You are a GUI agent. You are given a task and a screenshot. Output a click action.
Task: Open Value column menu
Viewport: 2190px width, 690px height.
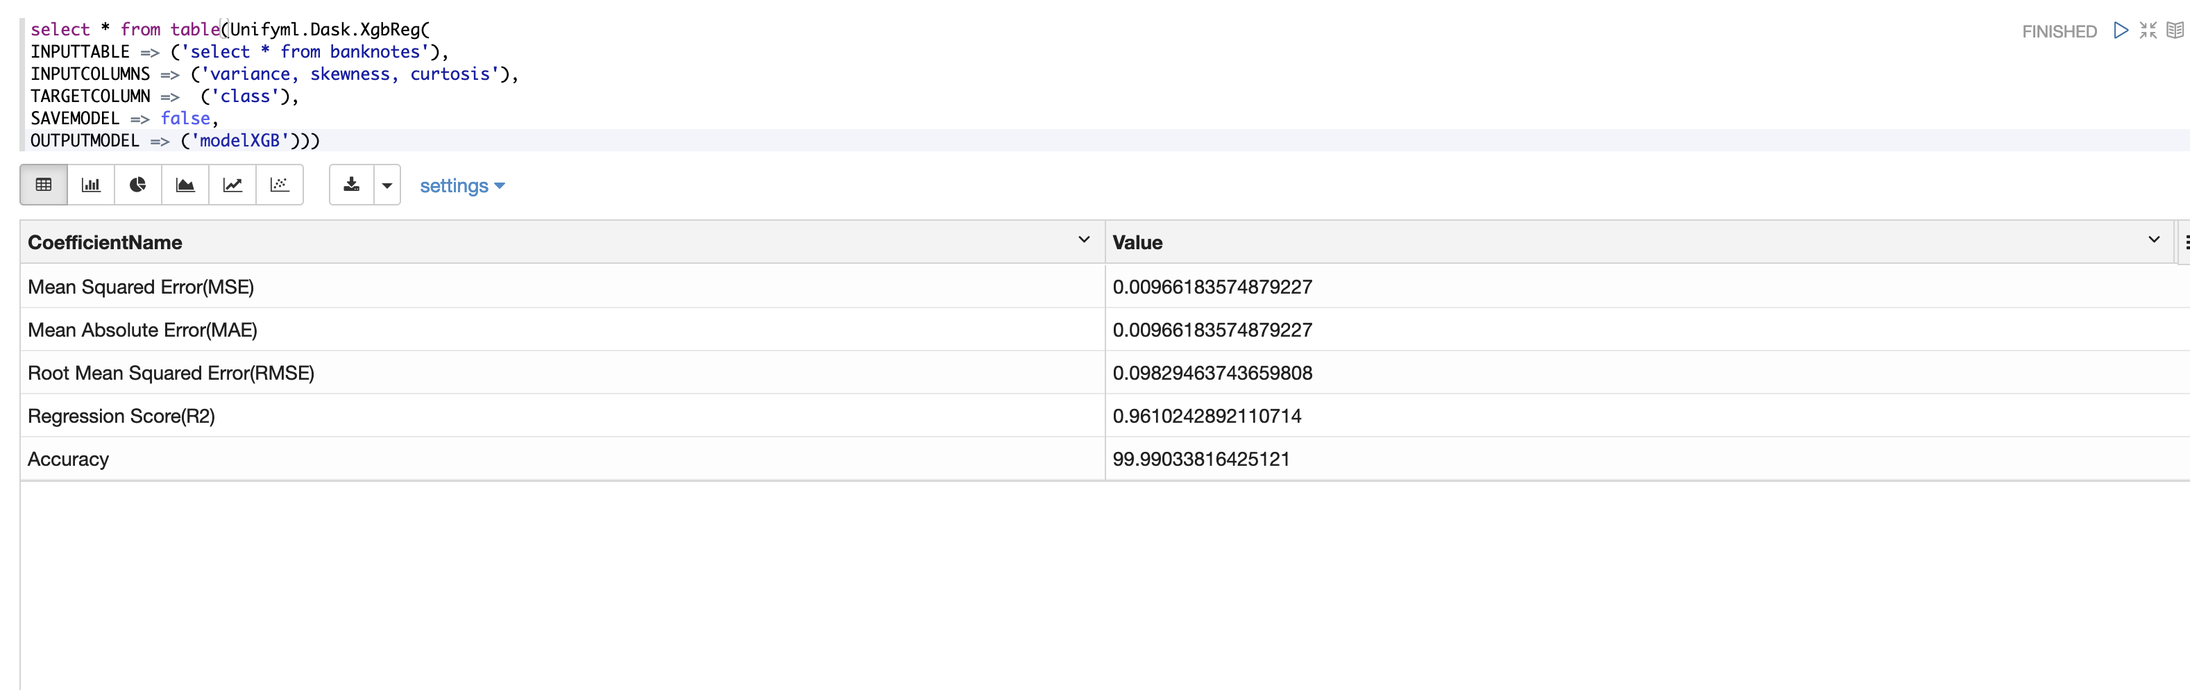(2155, 240)
